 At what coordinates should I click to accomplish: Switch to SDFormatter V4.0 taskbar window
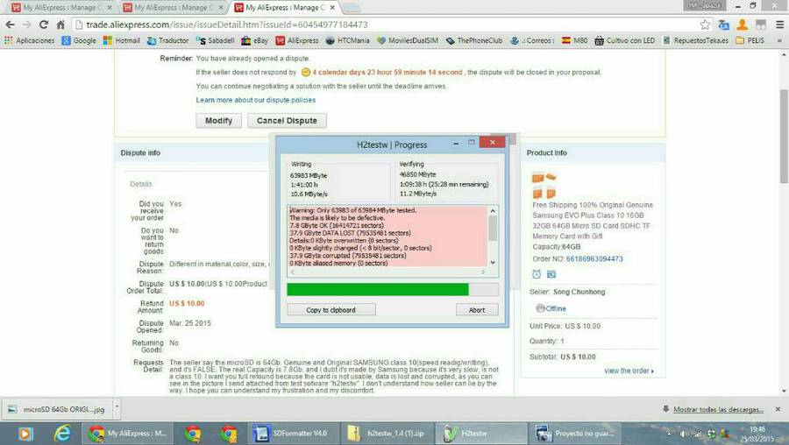point(295,433)
